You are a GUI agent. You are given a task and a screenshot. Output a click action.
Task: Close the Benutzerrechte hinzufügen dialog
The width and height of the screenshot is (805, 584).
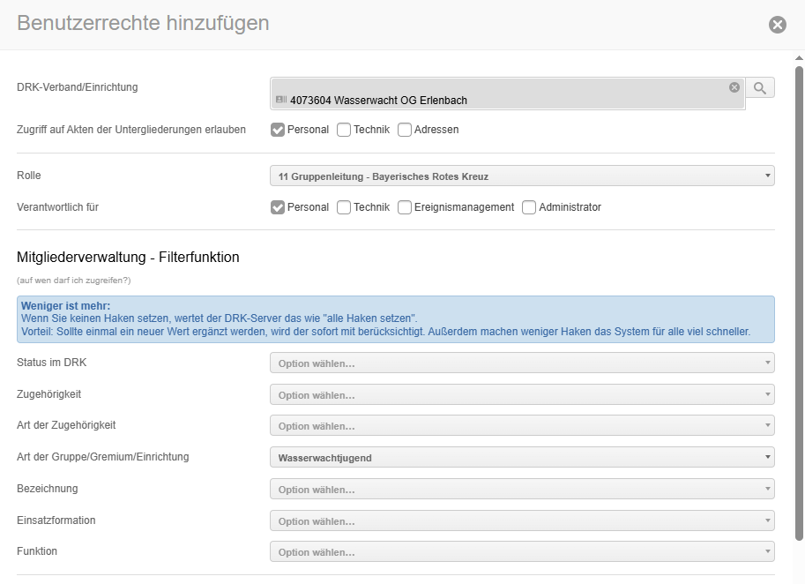coord(777,25)
